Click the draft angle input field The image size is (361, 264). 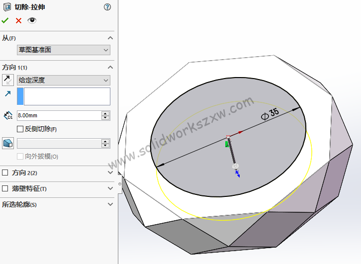click(x=59, y=143)
